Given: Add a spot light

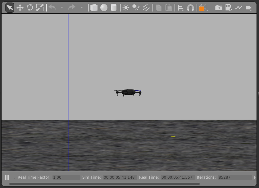Looking at the screenshot, I should coord(136,8).
